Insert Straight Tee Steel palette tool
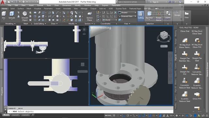Screen dimensions: 209x118 (x=197, y=56)
